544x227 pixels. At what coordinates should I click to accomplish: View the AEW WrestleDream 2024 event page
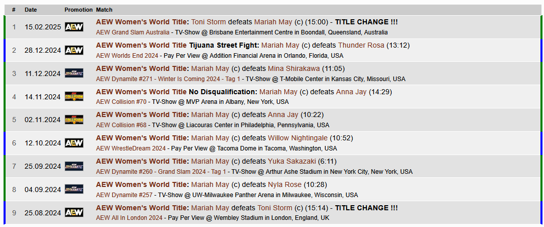[131, 148]
